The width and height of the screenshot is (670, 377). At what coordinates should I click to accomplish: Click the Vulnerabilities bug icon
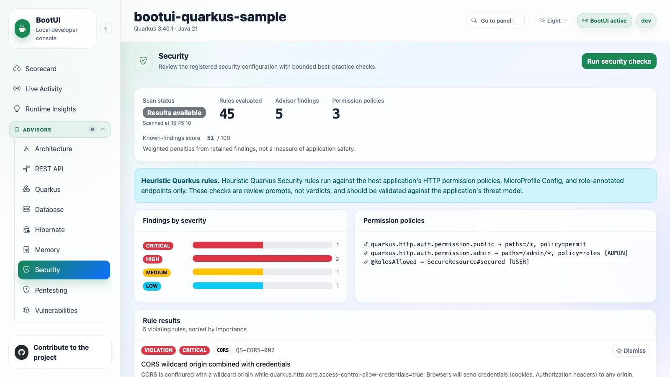tap(26, 310)
